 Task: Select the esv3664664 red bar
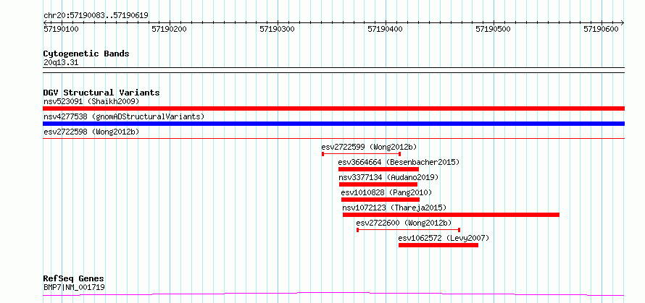click(378, 169)
